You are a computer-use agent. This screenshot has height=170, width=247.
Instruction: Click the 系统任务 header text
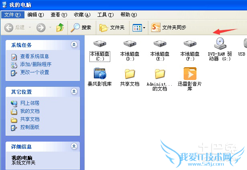[21, 45]
